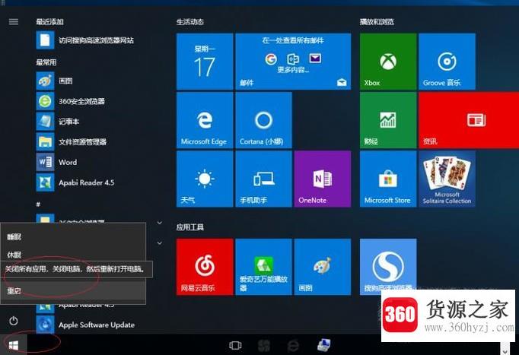Open 360安全浏览器 from the app list
The height and width of the screenshot is (355, 519).
(x=71, y=101)
